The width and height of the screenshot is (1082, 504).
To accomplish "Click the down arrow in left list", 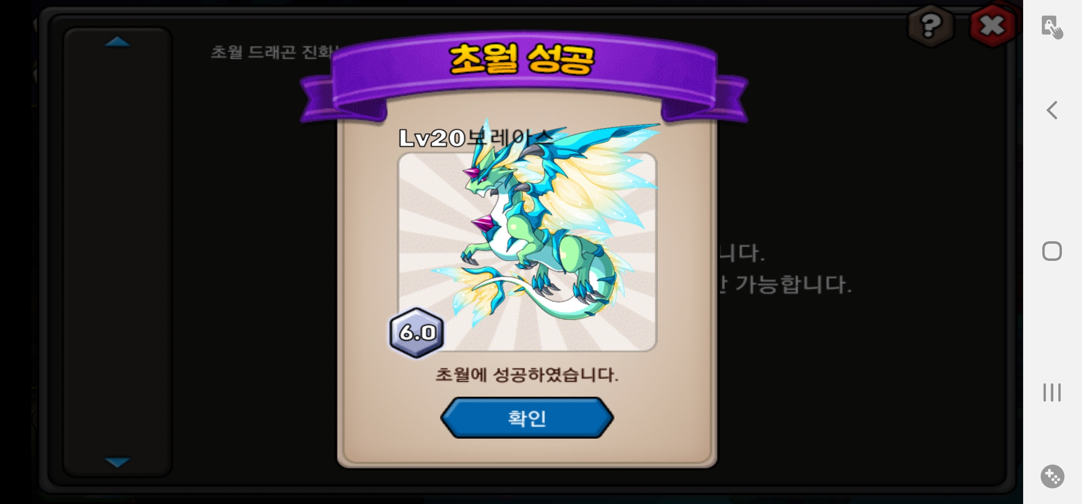I will pyautogui.click(x=118, y=462).
